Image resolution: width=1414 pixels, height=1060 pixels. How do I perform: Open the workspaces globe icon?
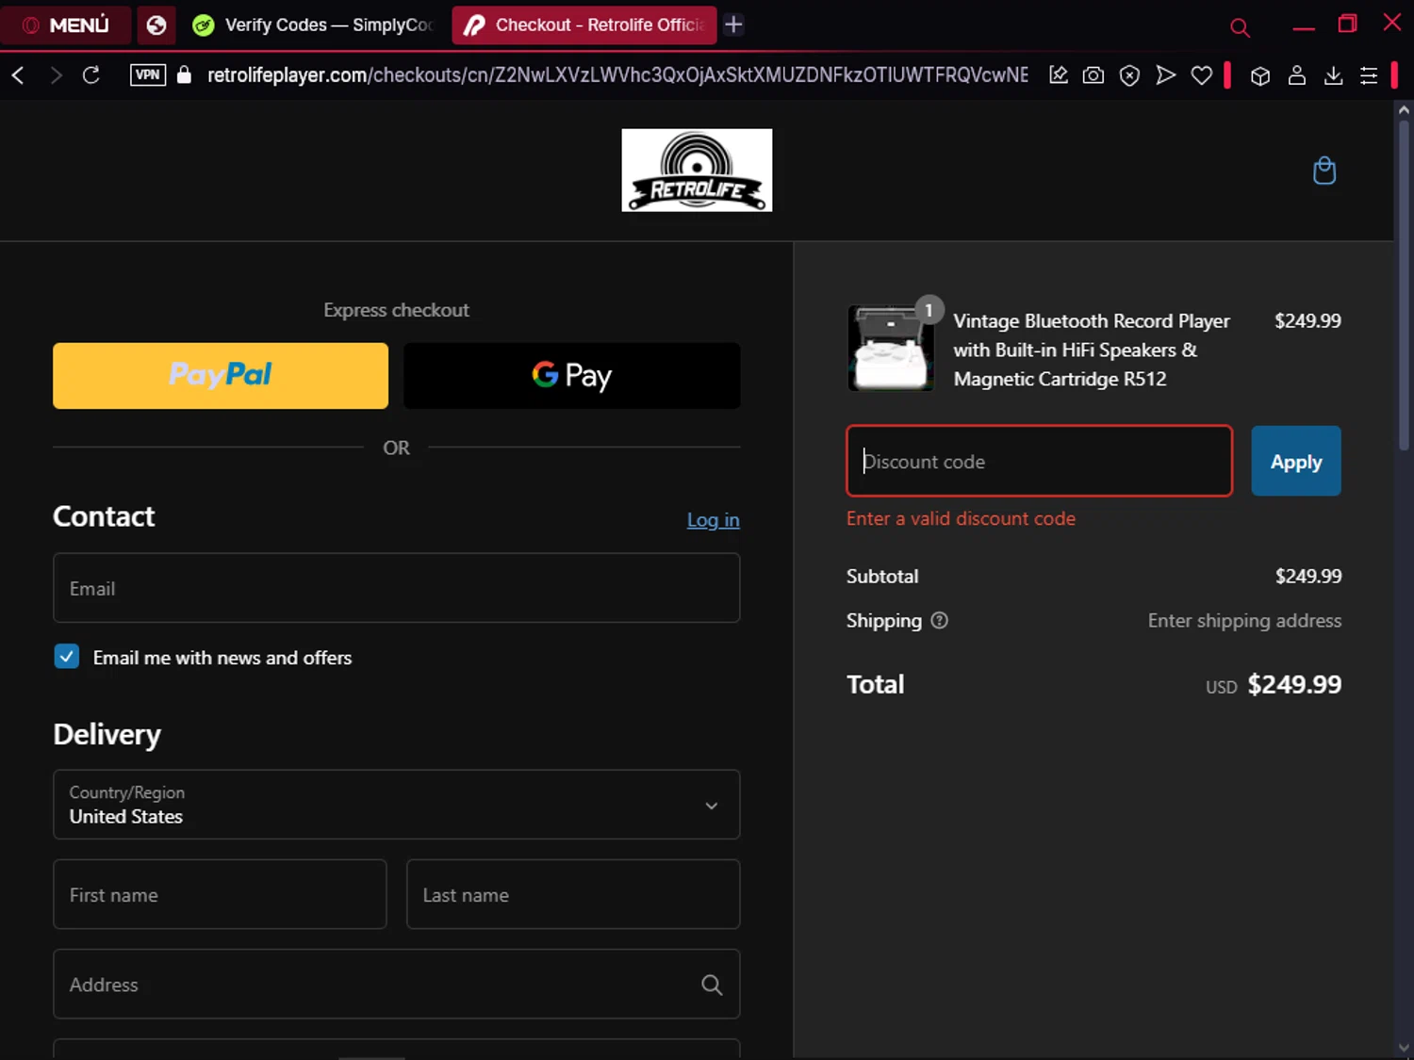[156, 24]
